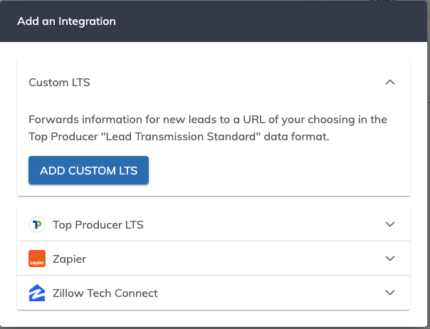Click empty space right of the ADD CUSTOM LTS button
This screenshot has width=430, height=329.
pos(285,171)
